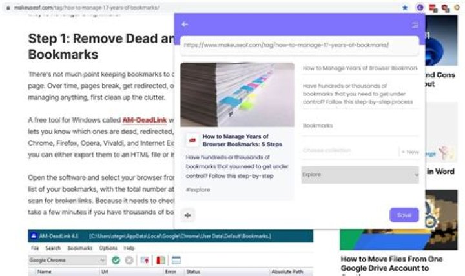Open the File menu in AM-DeadLink

tap(35, 248)
